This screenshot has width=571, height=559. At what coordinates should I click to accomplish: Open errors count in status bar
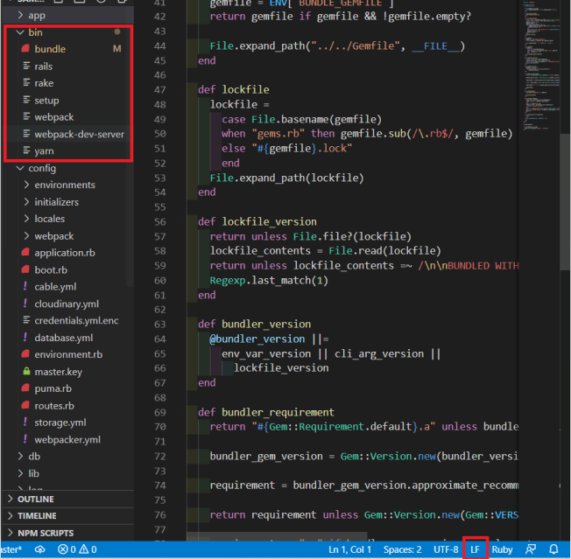click(67, 549)
